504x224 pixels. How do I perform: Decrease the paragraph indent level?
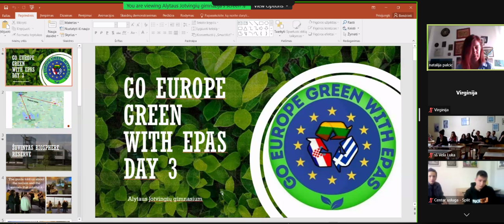pyautogui.click(x=172, y=25)
